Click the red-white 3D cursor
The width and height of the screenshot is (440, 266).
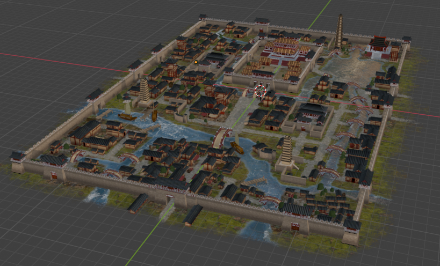point(260,91)
